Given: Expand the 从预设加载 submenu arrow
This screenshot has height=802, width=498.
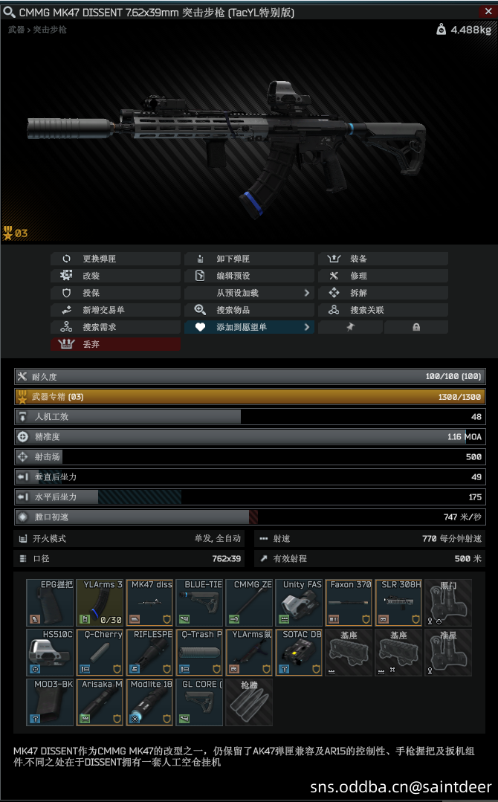Looking at the screenshot, I should 307,293.
